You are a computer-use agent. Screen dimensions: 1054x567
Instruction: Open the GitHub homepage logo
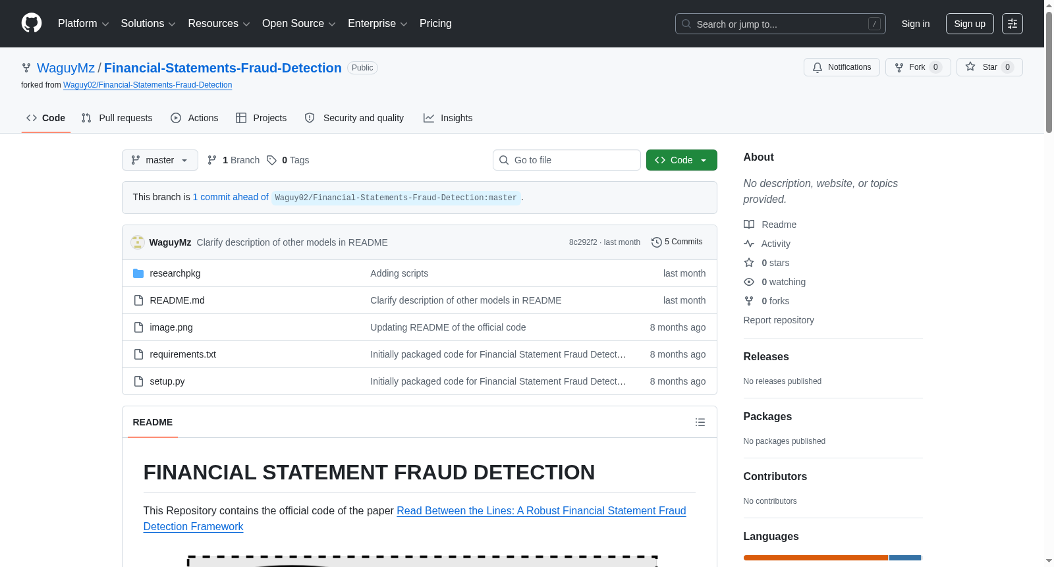tap(32, 23)
